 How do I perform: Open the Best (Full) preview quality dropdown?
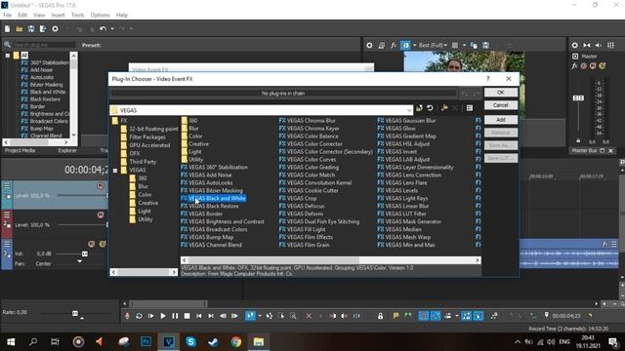coord(433,46)
